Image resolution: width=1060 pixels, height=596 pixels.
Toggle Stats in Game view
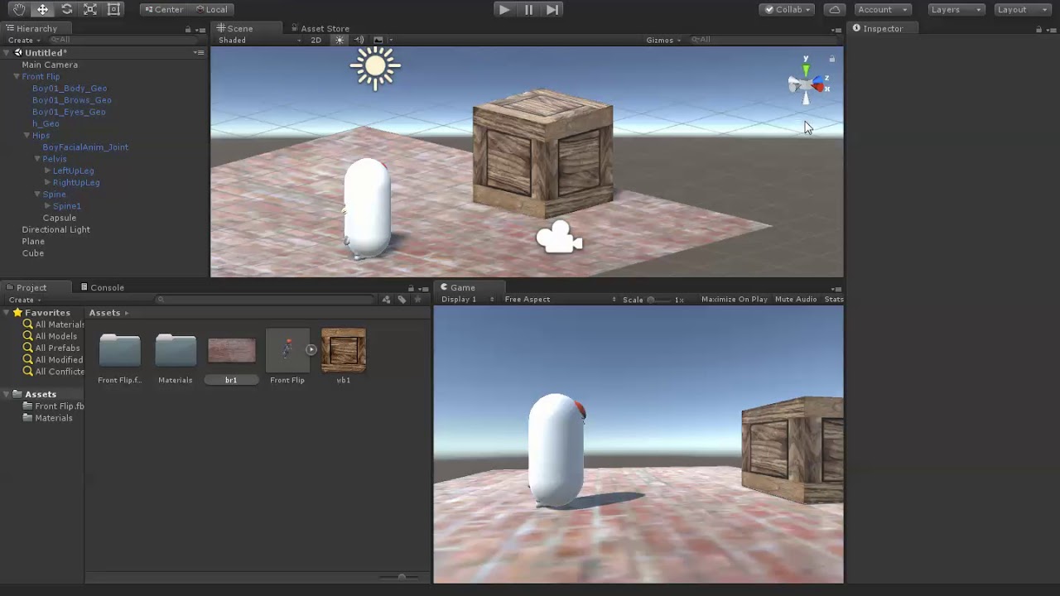[834, 299]
